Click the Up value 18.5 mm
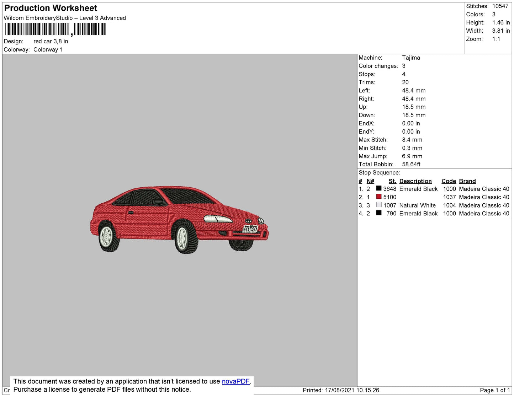The image size is (514, 397). pyautogui.click(x=414, y=107)
